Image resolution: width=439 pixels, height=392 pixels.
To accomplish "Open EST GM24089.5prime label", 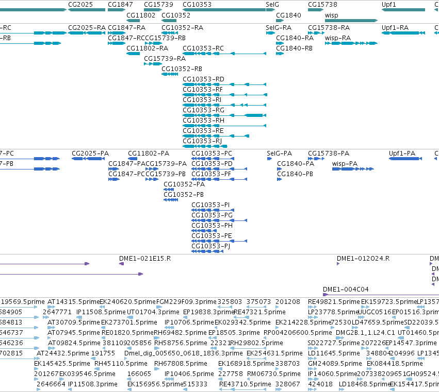I will click(x=335, y=364).
